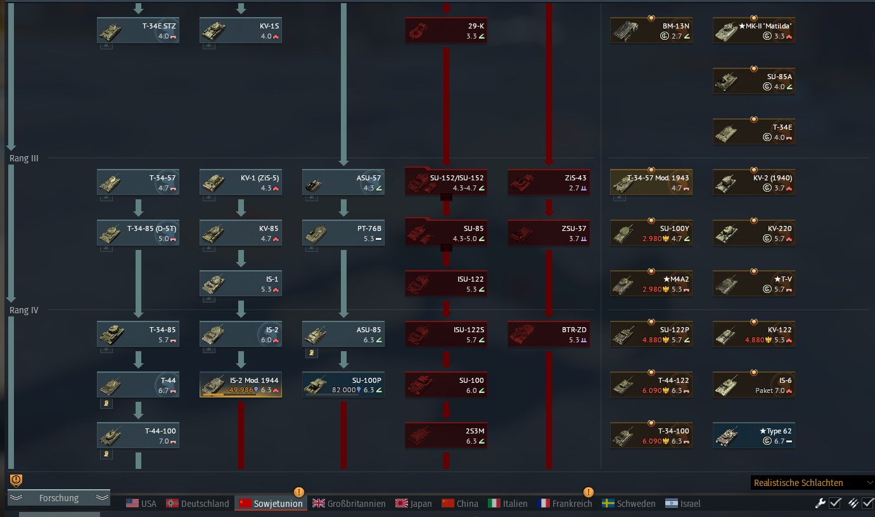Select the IS-2 Mod. 1944 research card
Viewport: 875px width, 517px height.
click(x=241, y=385)
